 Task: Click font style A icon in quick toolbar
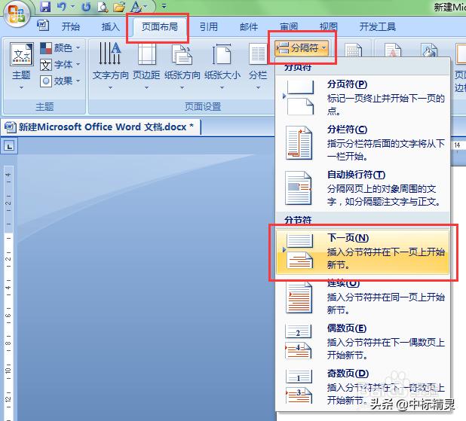pyautogui.click(x=136, y=7)
